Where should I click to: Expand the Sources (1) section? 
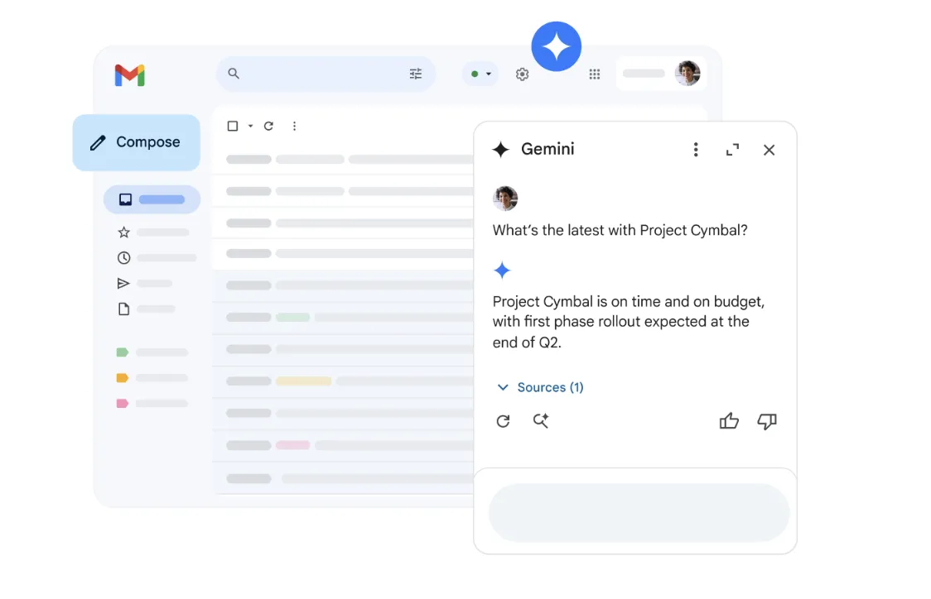[x=540, y=387]
